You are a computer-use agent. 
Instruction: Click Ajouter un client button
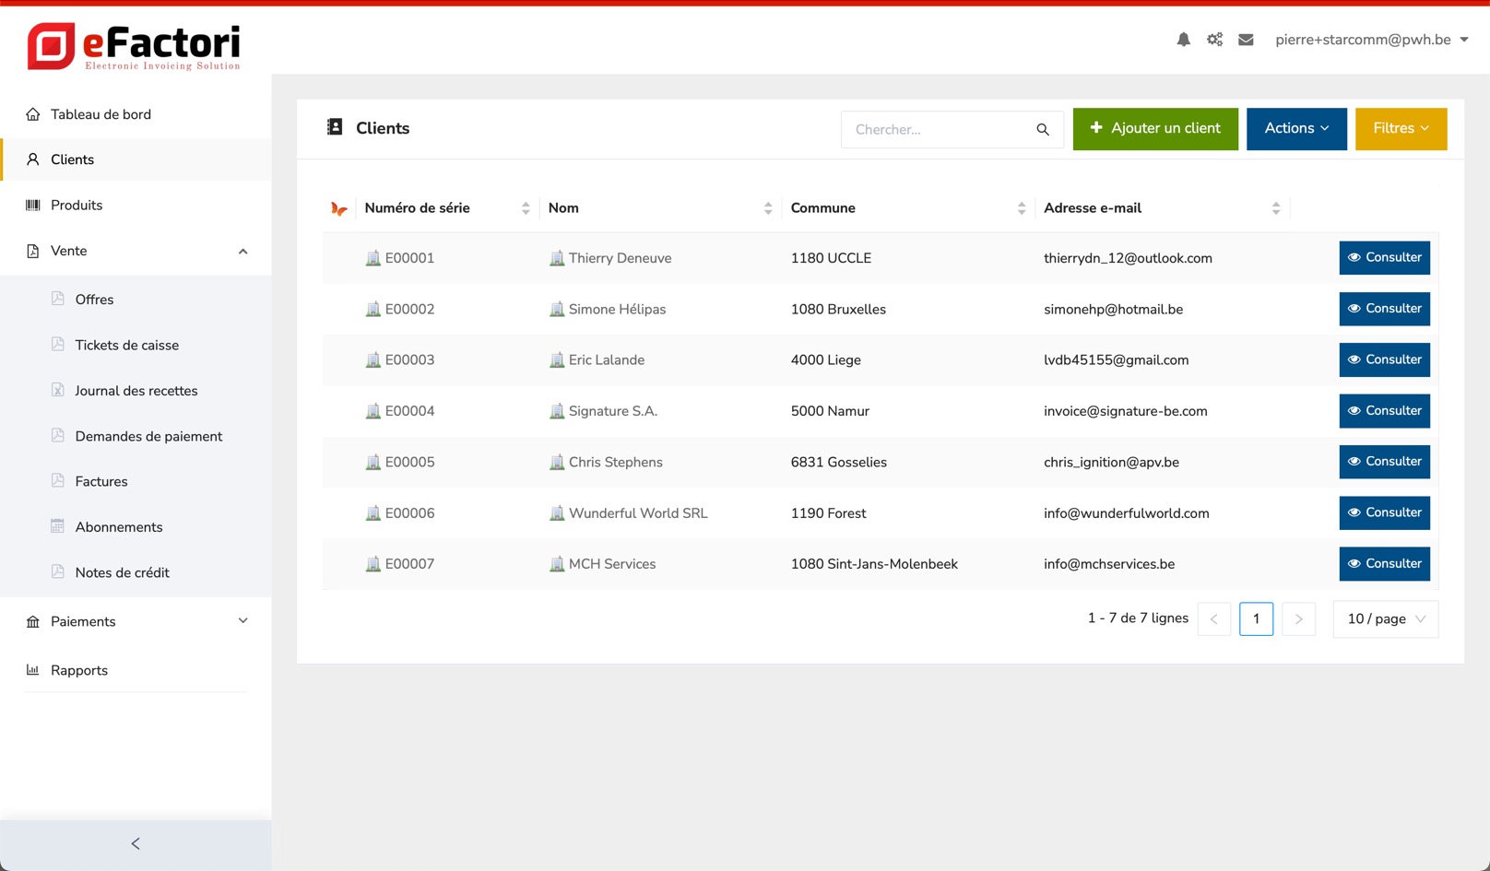tap(1154, 129)
